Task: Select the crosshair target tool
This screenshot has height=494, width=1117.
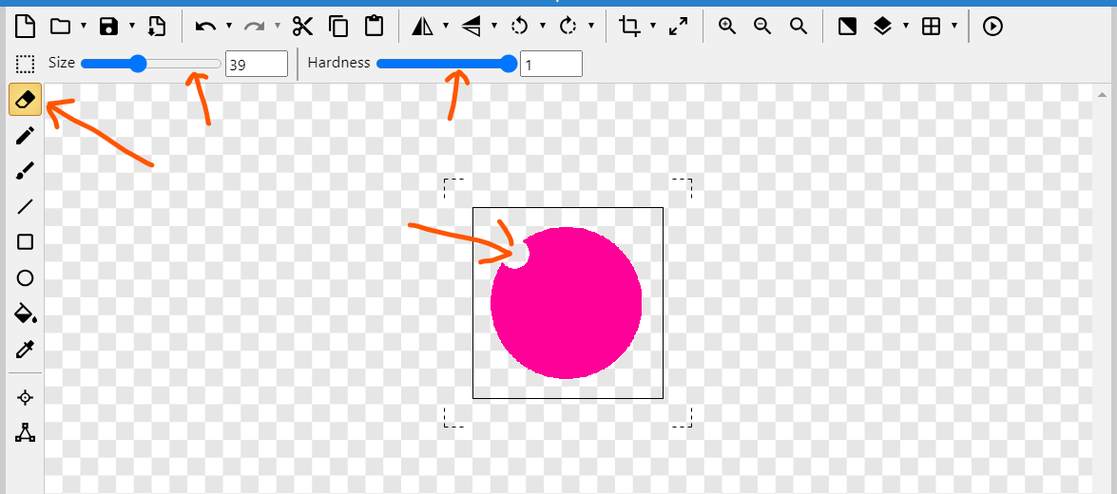Action: pyautogui.click(x=25, y=397)
